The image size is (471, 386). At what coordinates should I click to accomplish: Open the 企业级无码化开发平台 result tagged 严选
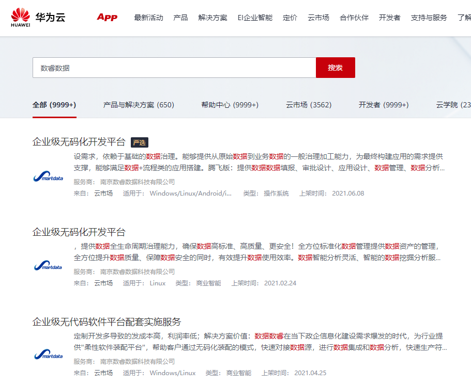[79, 142]
